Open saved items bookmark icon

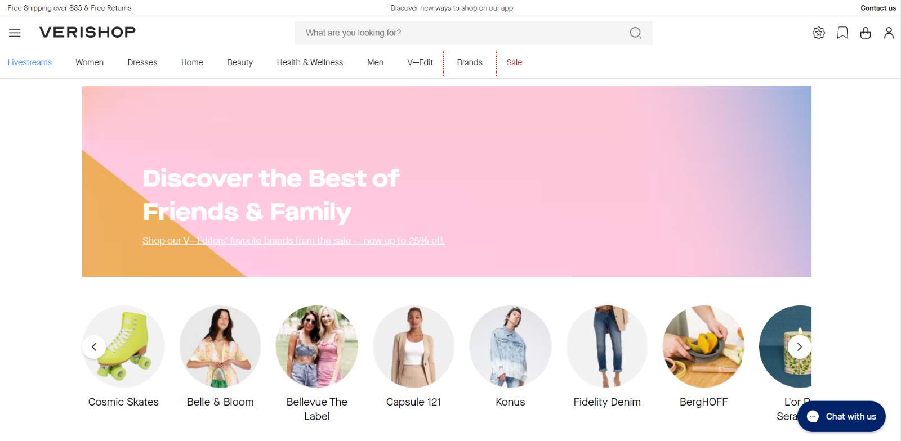tap(842, 33)
